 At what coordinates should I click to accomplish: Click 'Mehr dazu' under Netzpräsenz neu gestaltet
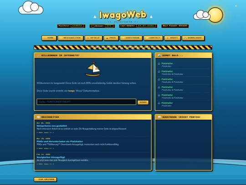click(45, 132)
